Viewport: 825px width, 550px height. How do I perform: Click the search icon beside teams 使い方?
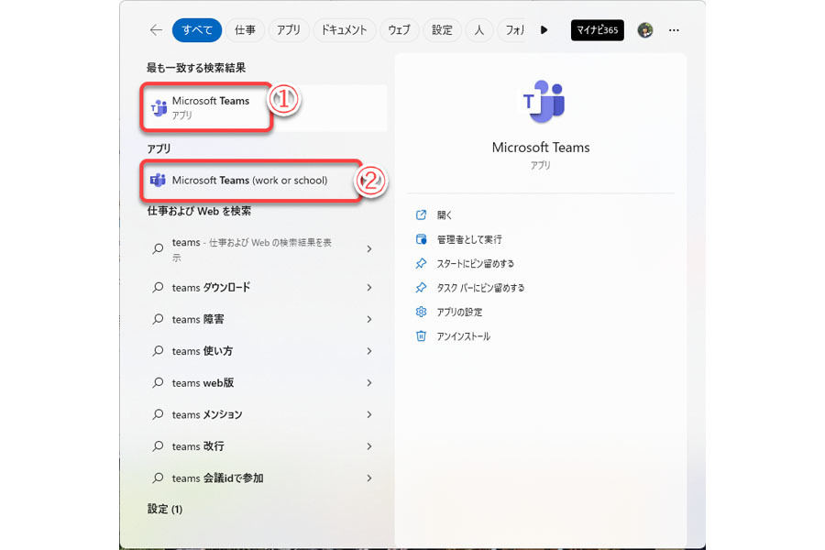point(158,351)
